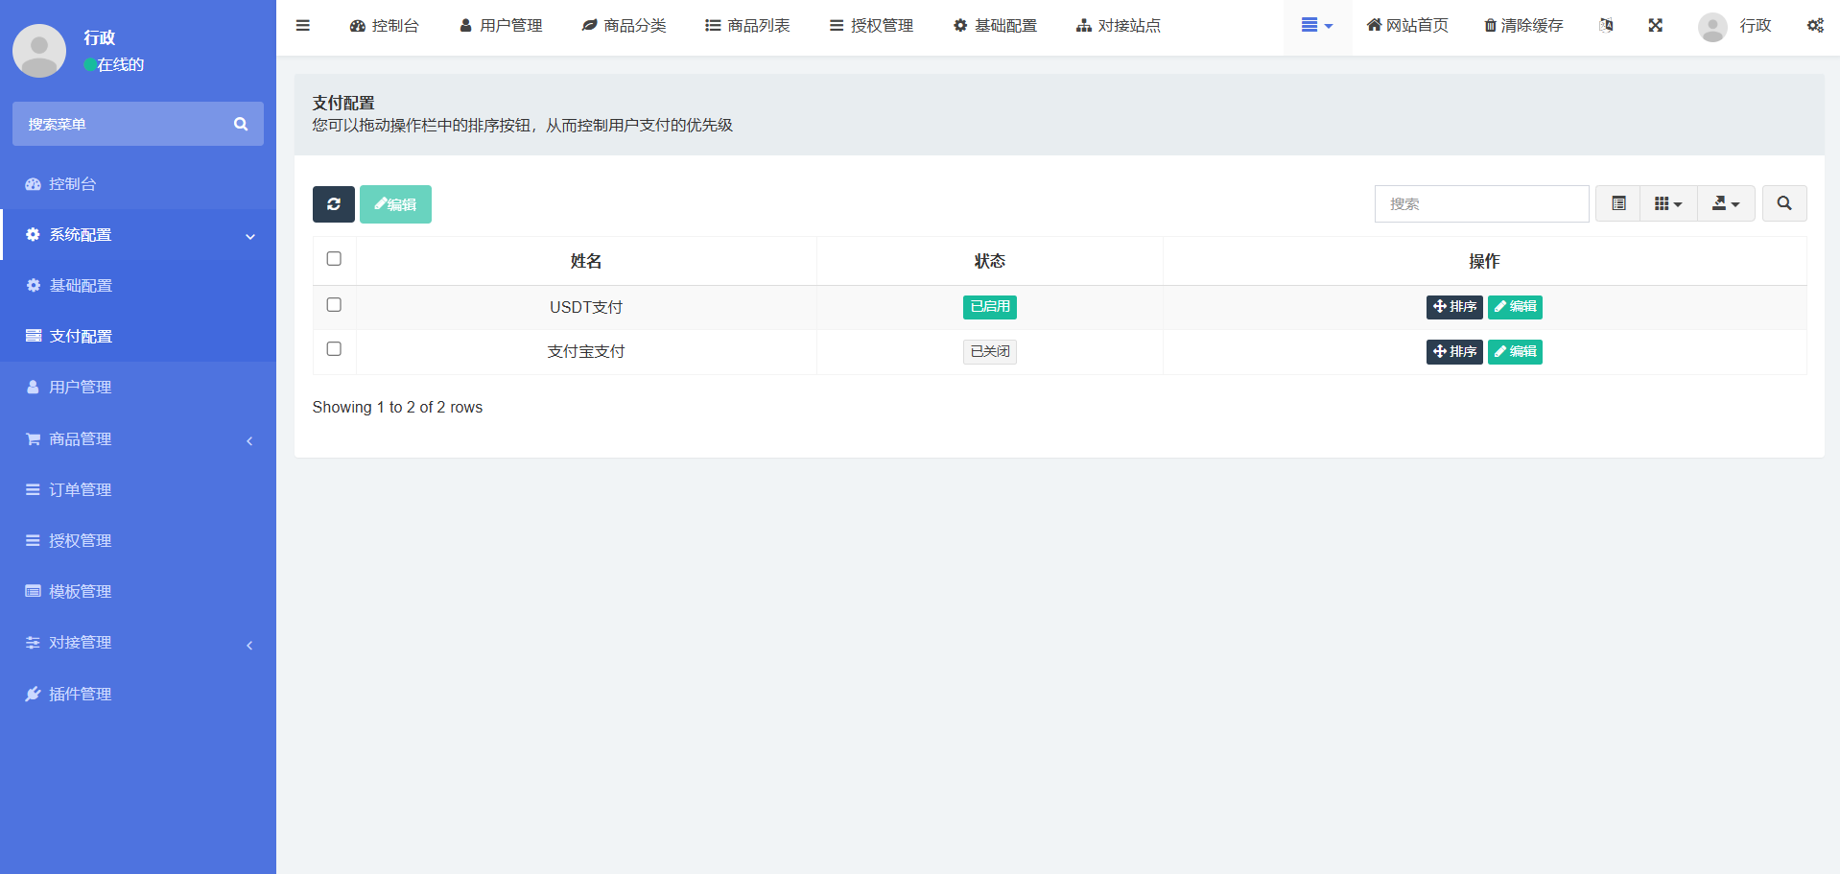Click the USDT支付 name cell
The height and width of the screenshot is (874, 1840).
point(586,307)
